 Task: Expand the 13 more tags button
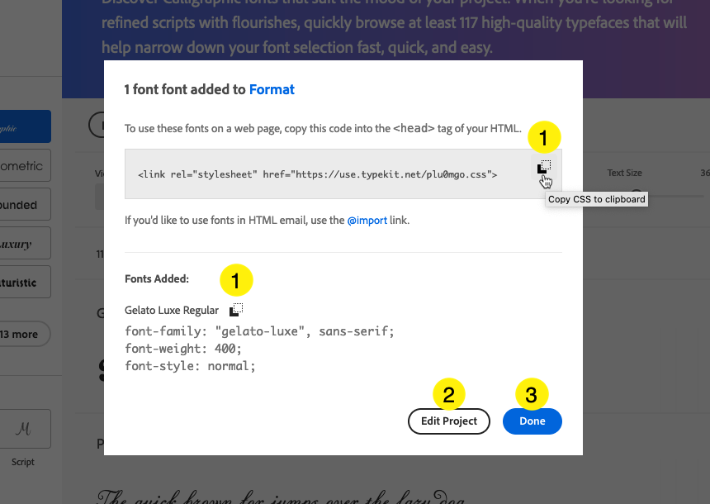pos(25,334)
